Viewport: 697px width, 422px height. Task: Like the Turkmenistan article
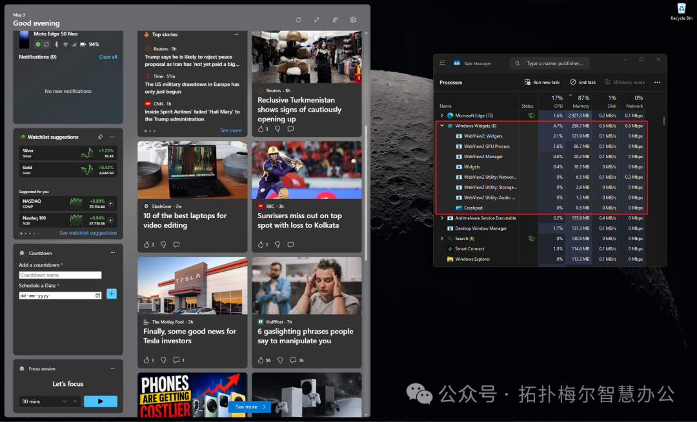261,129
